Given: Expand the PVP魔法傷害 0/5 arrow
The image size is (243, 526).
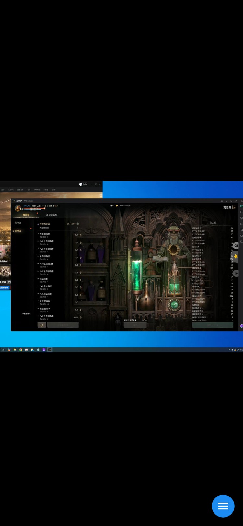Looking at the screenshot, I should (81, 287).
